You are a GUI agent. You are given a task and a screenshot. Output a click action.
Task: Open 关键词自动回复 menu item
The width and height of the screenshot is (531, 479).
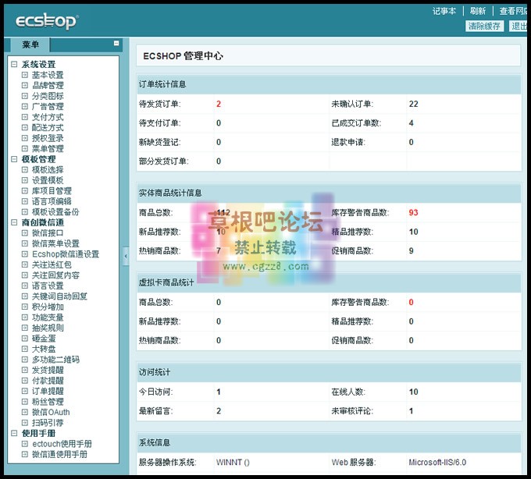coord(59,296)
